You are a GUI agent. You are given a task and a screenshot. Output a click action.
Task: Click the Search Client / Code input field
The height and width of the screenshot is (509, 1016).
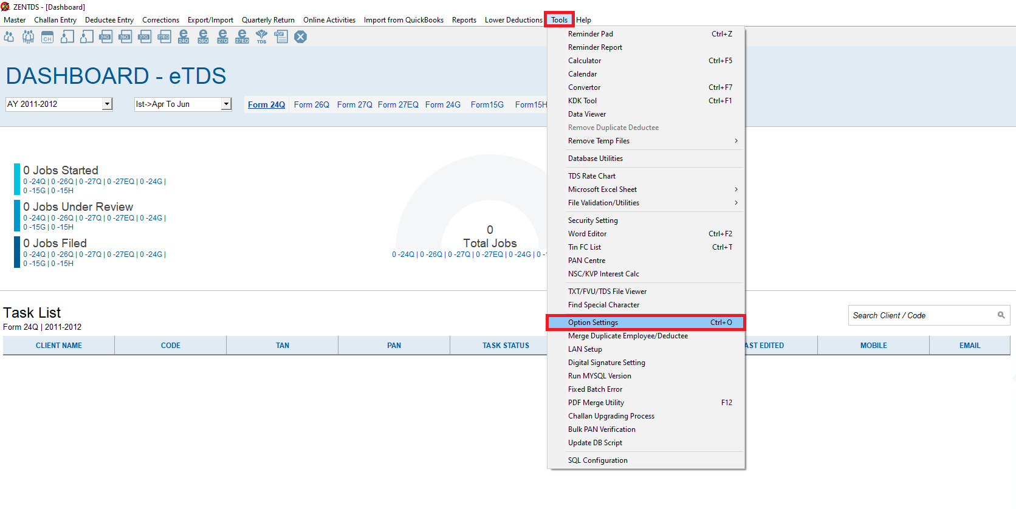pos(929,315)
